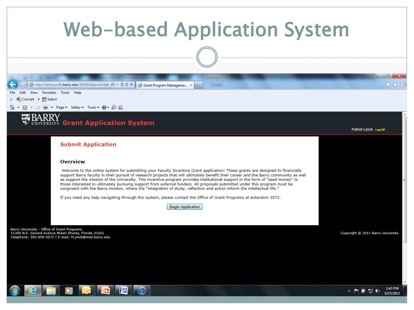Viewport: 414px width, 310px height.
Task: Click the network icon in system tray
Action: point(370,291)
